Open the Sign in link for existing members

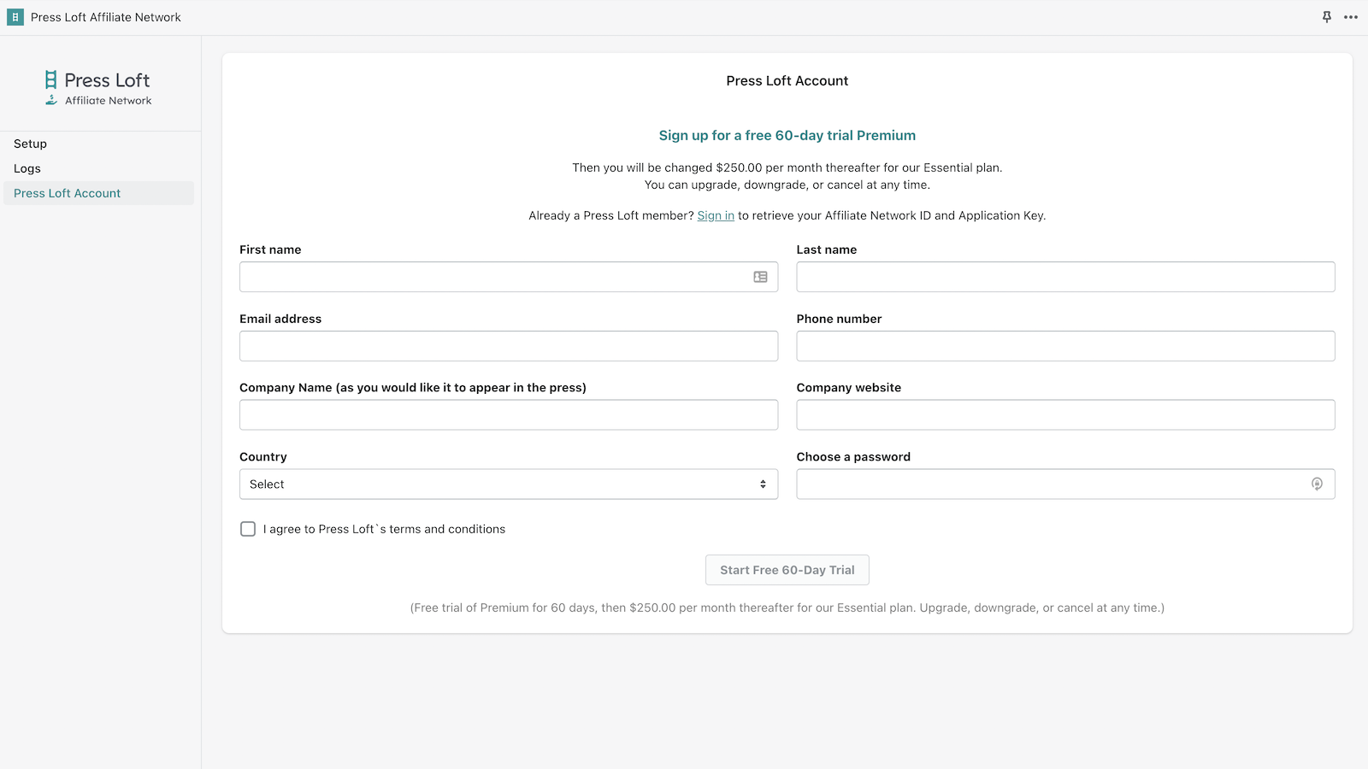tap(716, 215)
